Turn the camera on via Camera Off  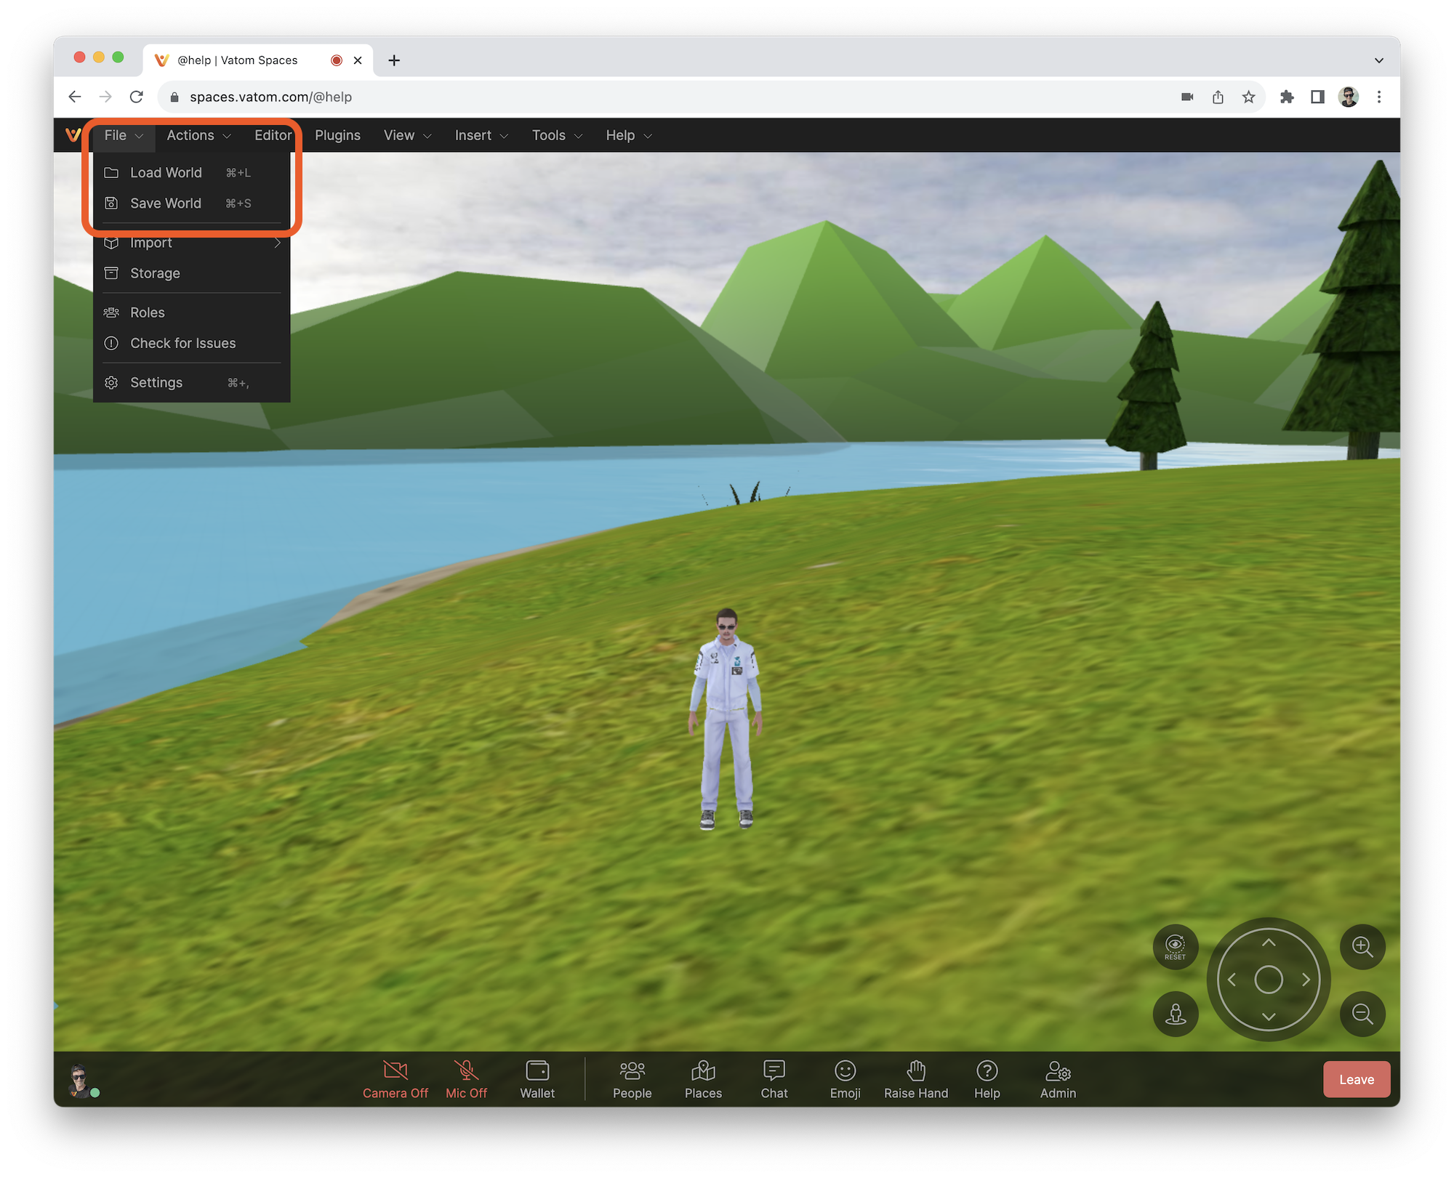click(x=395, y=1079)
